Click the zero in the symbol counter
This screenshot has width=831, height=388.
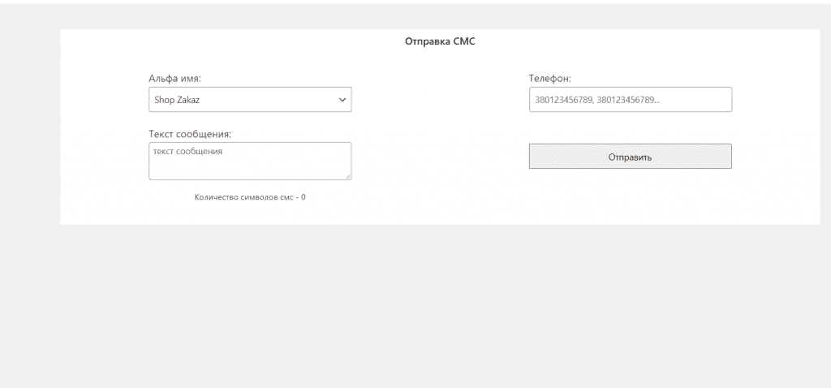tap(304, 197)
